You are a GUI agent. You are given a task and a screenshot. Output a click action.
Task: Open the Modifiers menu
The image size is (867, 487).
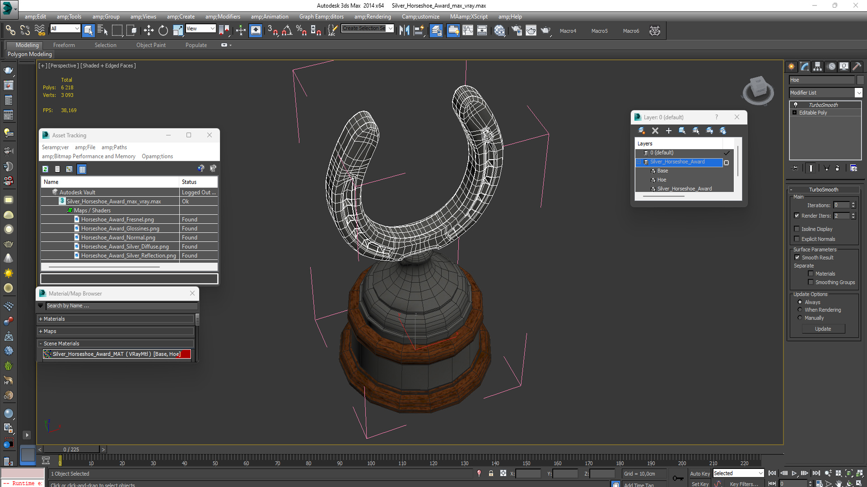(x=223, y=17)
